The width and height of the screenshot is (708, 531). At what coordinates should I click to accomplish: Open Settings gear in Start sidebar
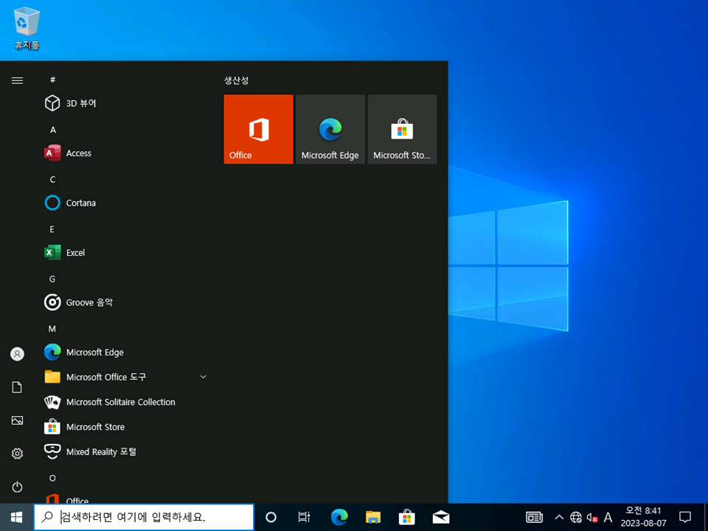(17, 454)
